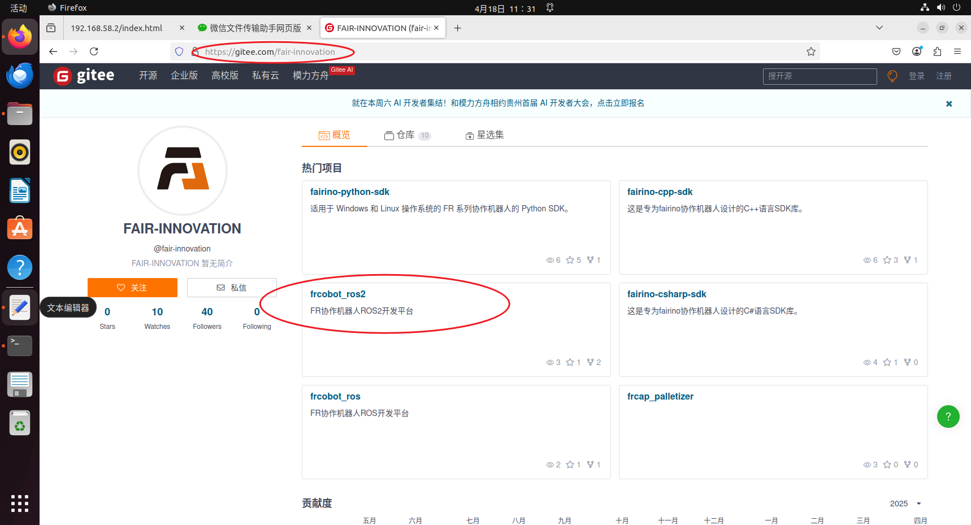Launch Thunderbird mail from the dock
The image size is (971, 525).
coord(20,75)
